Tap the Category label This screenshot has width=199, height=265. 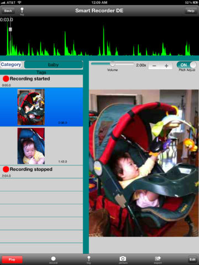[11, 65]
